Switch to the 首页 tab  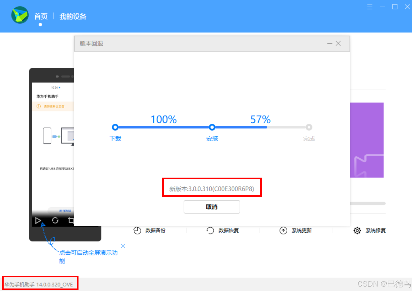(x=41, y=16)
